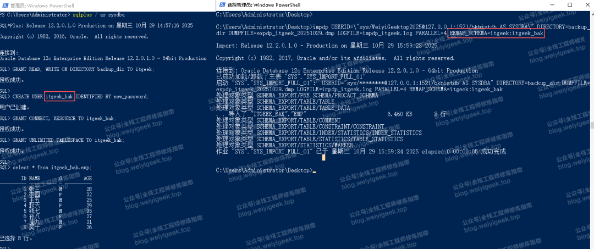
Task: Click the '管理员: Windows PowerShell' left window title
Action: 42,5
